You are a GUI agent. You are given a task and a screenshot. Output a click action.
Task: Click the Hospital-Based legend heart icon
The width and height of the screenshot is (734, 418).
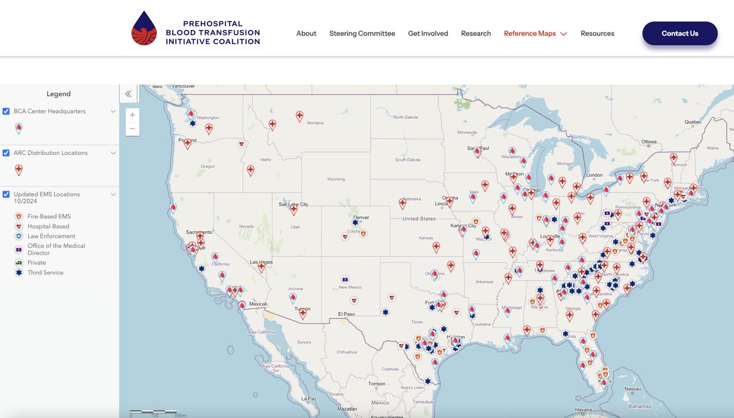(18, 226)
